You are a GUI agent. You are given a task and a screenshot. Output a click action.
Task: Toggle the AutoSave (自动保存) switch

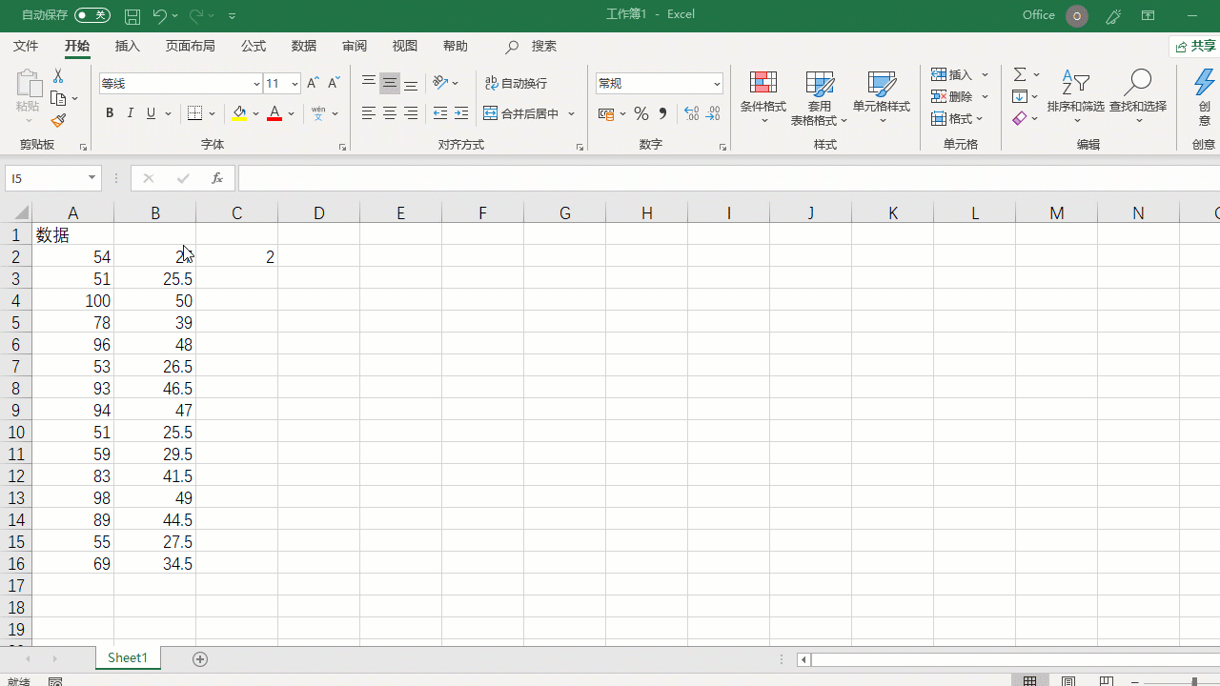[92, 15]
